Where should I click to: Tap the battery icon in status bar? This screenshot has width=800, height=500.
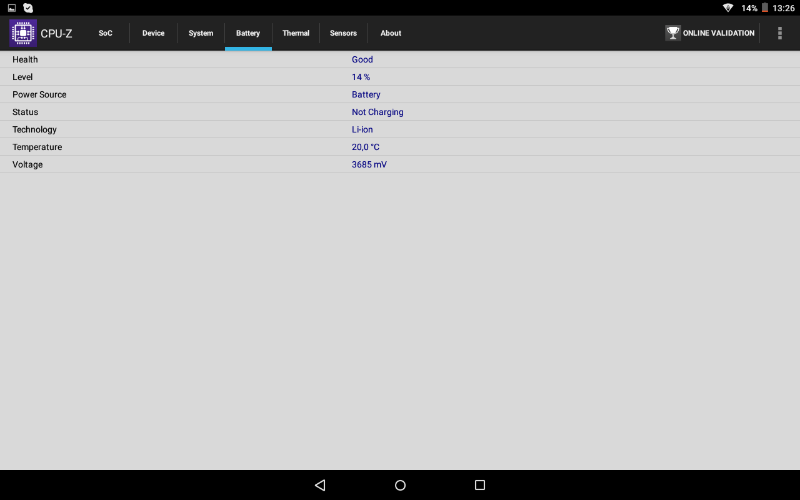pyautogui.click(x=764, y=8)
